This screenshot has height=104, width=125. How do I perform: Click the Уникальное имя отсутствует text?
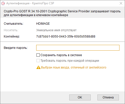[x=56, y=30]
